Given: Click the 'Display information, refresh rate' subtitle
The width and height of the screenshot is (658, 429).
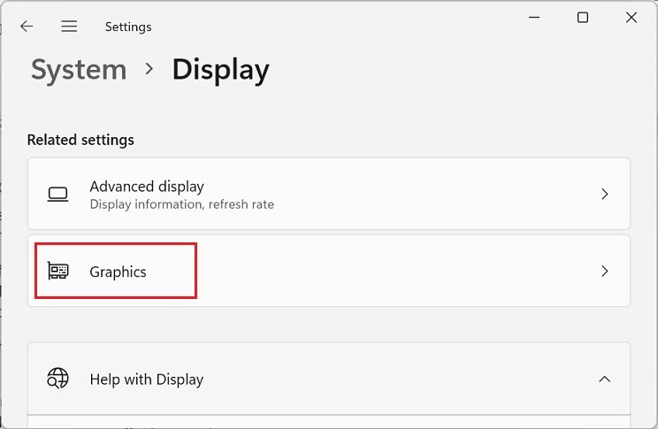Looking at the screenshot, I should (x=181, y=204).
